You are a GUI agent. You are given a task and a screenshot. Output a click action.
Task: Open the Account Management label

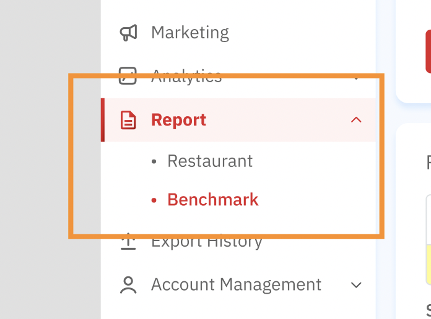236,285
